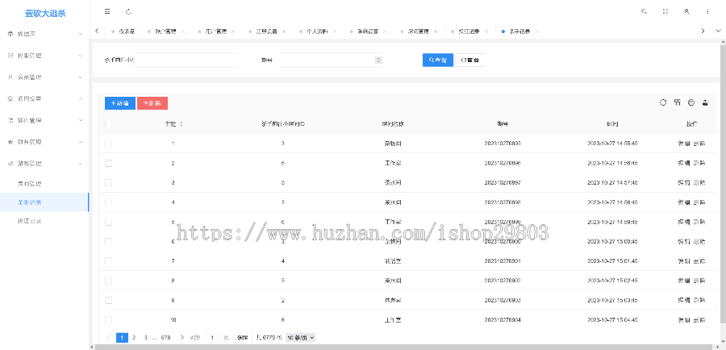The width and height of the screenshot is (726, 350).
Task: Open the tab list dropdown chevron at far right
Action: (x=718, y=31)
